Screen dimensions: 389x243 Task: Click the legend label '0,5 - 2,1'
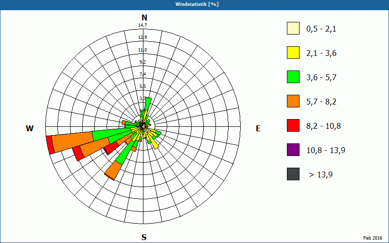point(321,29)
